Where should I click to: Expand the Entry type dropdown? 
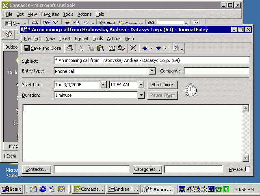click(x=152, y=71)
